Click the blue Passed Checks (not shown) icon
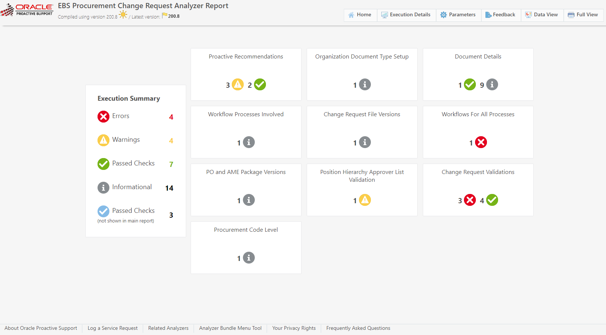606x335 pixels. tap(103, 211)
